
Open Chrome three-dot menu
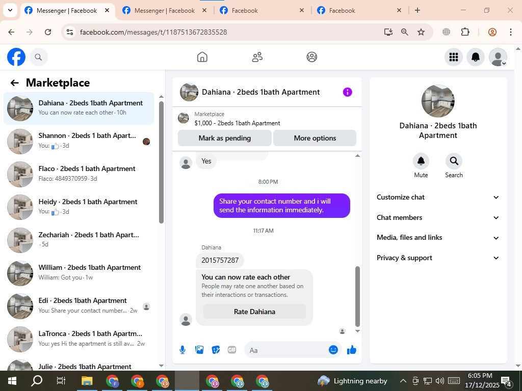coord(511,32)
